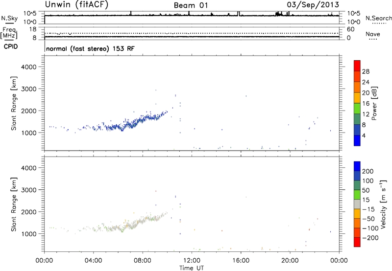The width and height of the screenshot is (392, 271).
Task: Click the "12:00" time tick label
Action: tap(192, 261)
